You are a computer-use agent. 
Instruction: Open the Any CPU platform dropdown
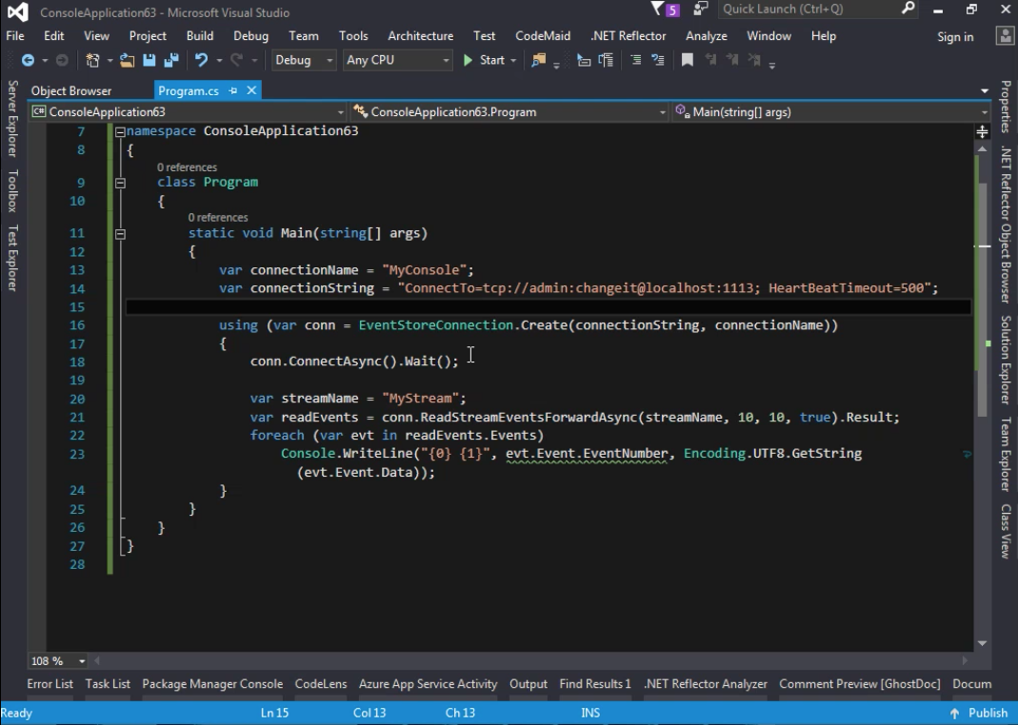(397, 60)
